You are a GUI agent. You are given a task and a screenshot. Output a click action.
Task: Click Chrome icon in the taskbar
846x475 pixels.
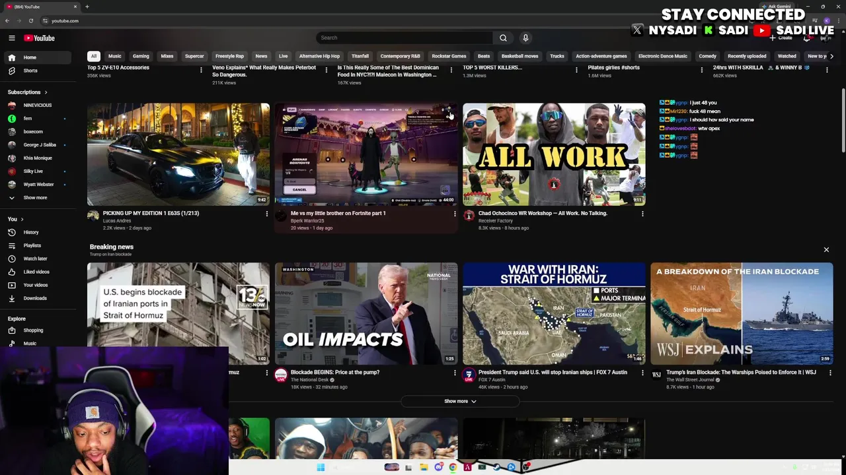[x=453, y=467]
